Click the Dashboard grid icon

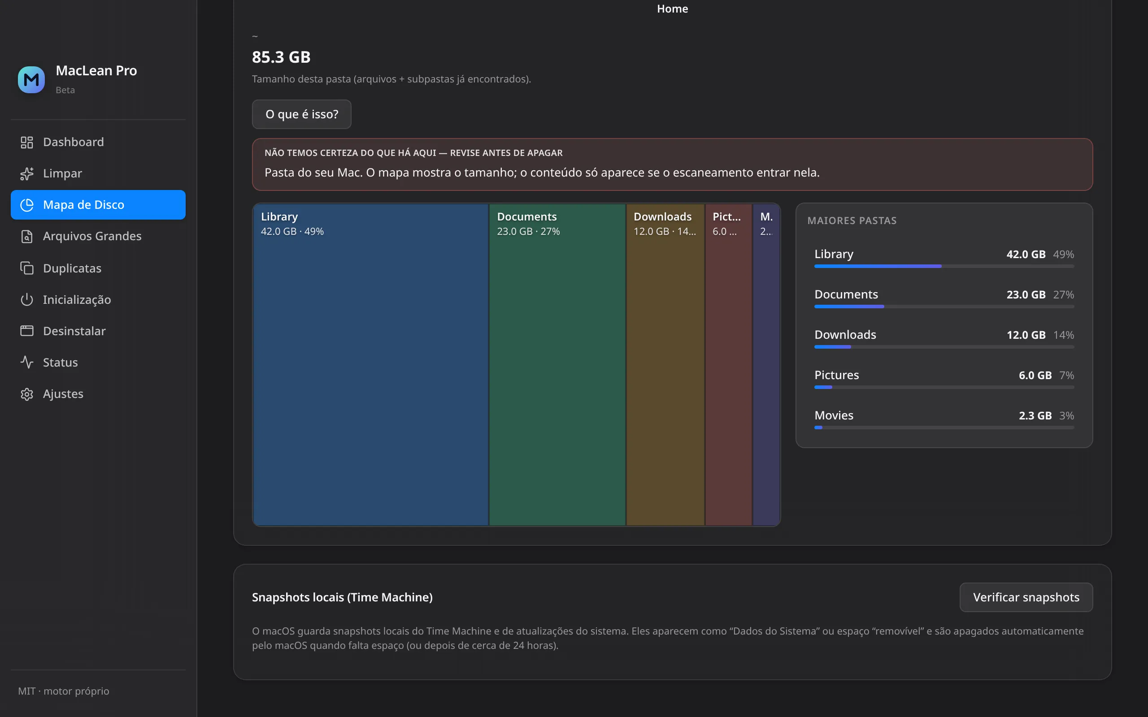27,142
